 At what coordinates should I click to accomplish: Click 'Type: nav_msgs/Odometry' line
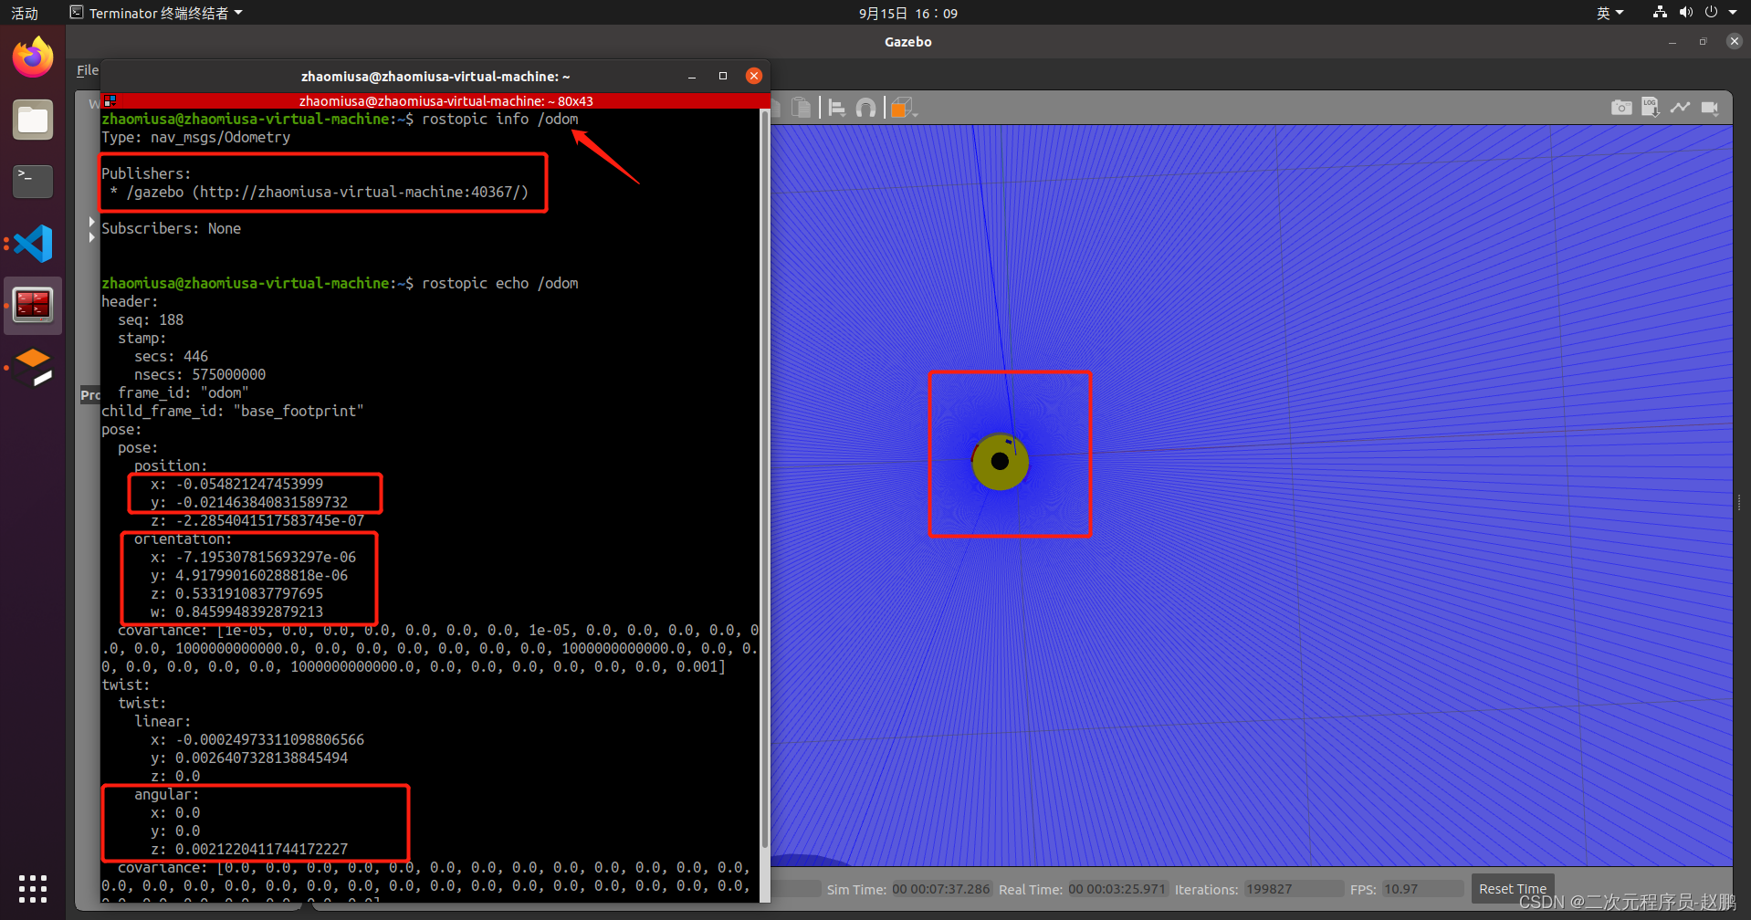[x=196, y=137]
